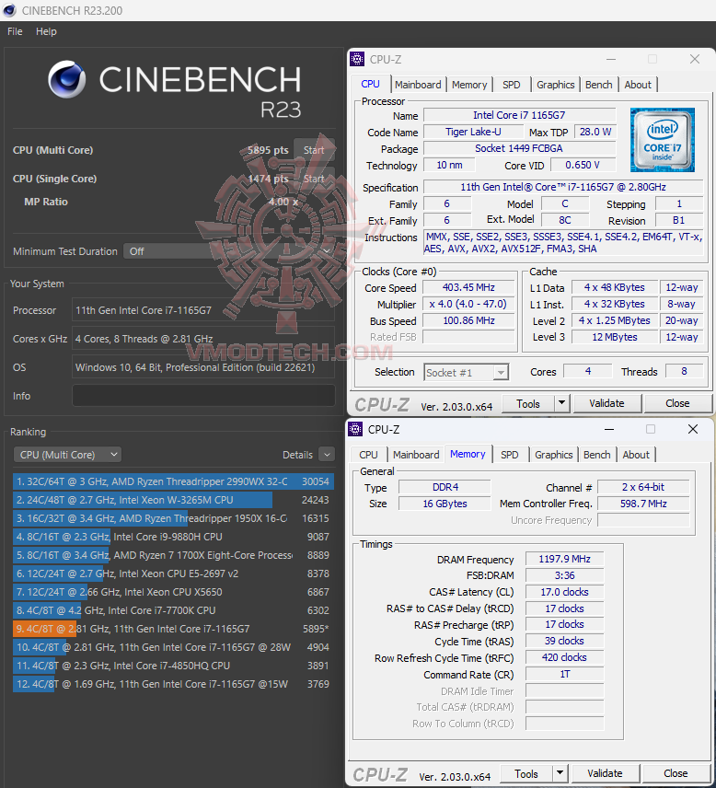The height and width of the screenshot is (788, 716).
Task: Select Core i9-9880H ranking row
Action: tap(173, 537)
